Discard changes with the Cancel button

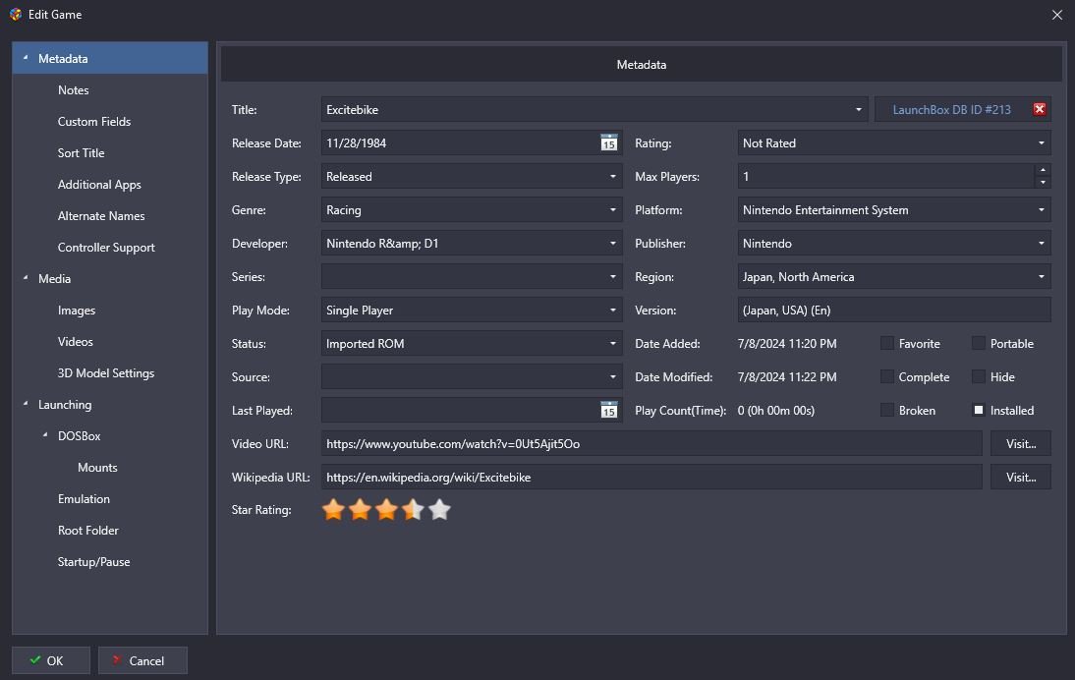pyautogui.click(x=142, y=660)
